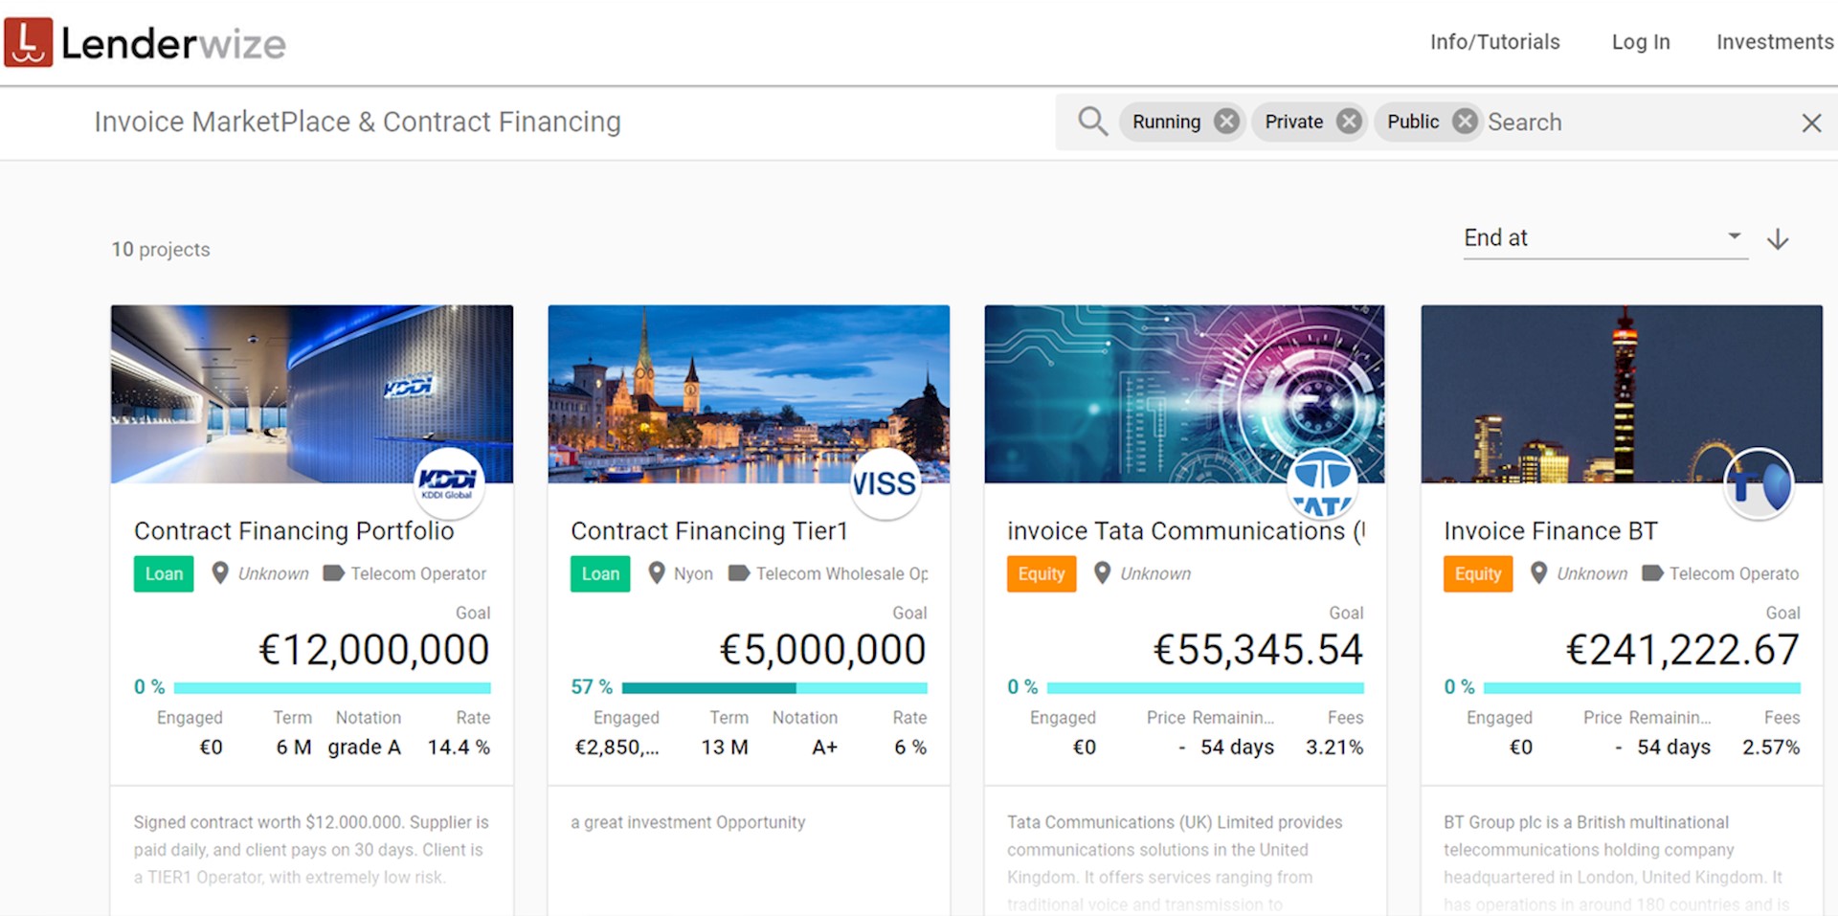This screenshot has height=916, width=1838.
Task: Reverse sort order with arrow icon
Action: click(x=1778, y=238)
